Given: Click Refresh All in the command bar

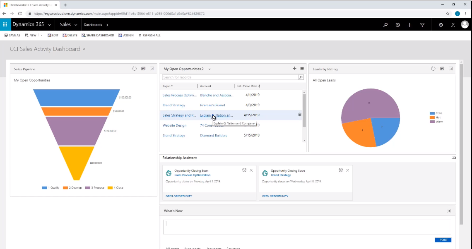Looking at the screenshot, I should point(149,35).
